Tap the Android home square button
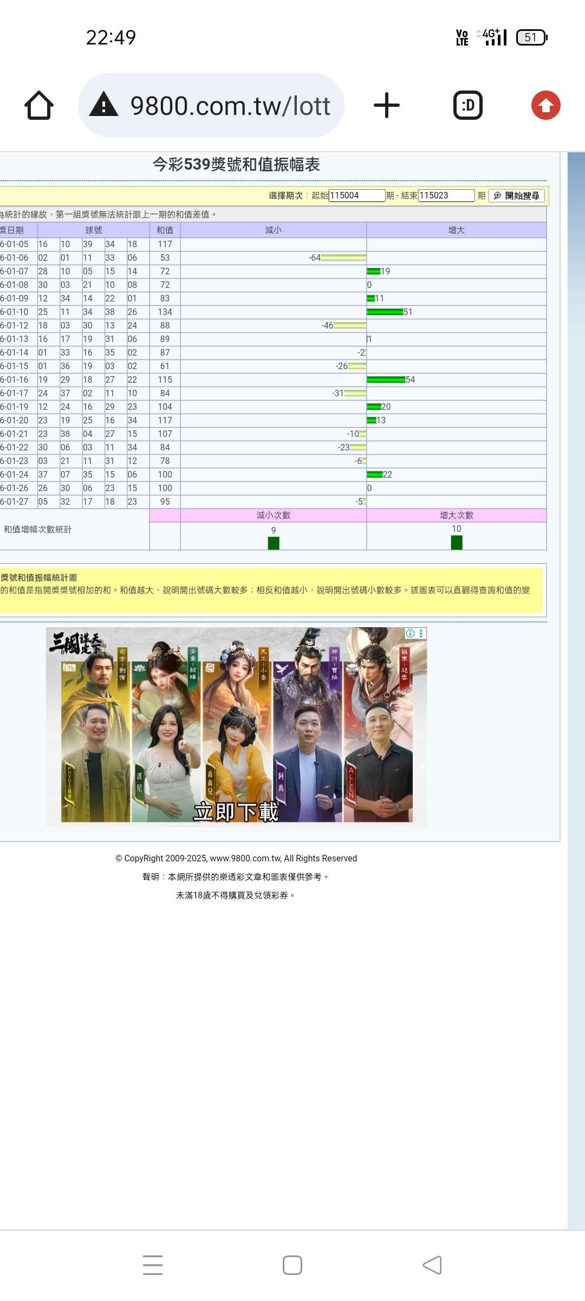This screenshot has width=585, height=1301. 292,1265
